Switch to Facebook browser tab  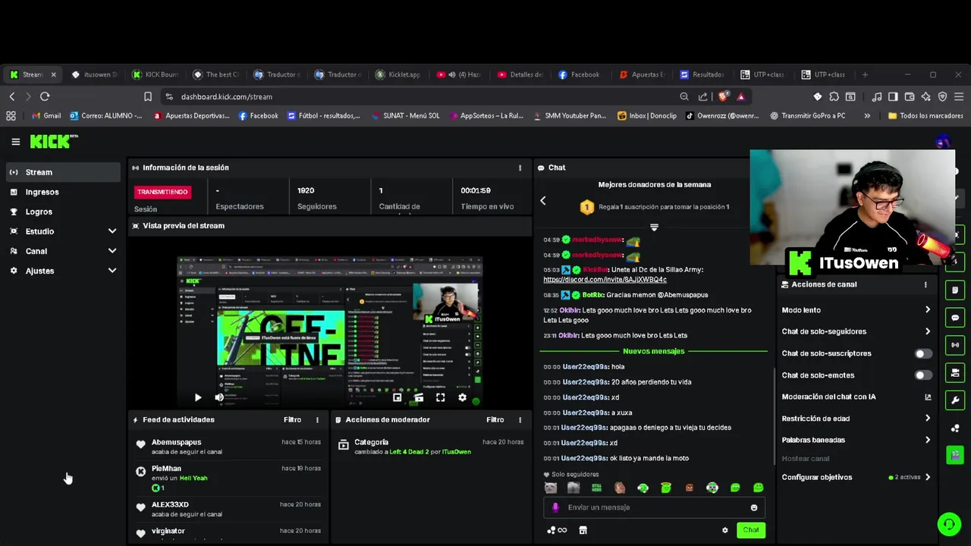(580, 74)
